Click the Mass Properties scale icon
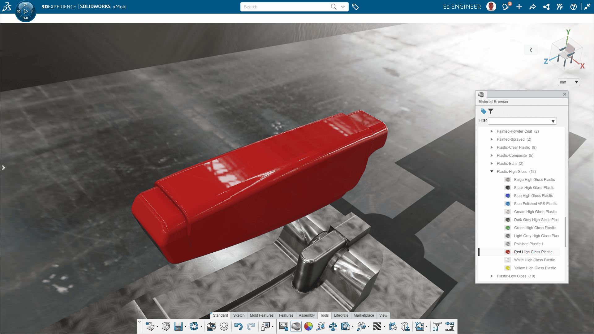Image resolution: width=594 pixels, height=334 pixels. [x=334, y=326]
